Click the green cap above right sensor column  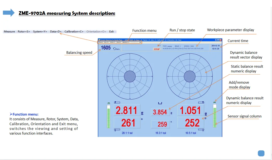point(215,102)
